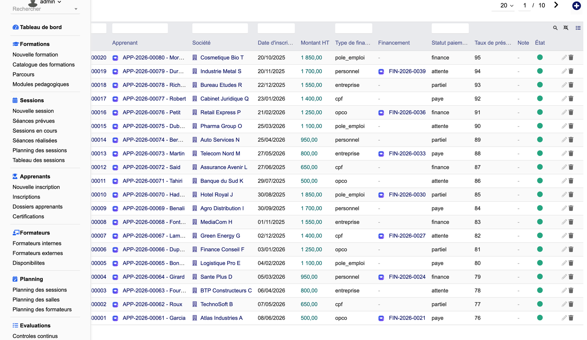Open FIN-2026-0036 financement link

[x=407, y=112]
